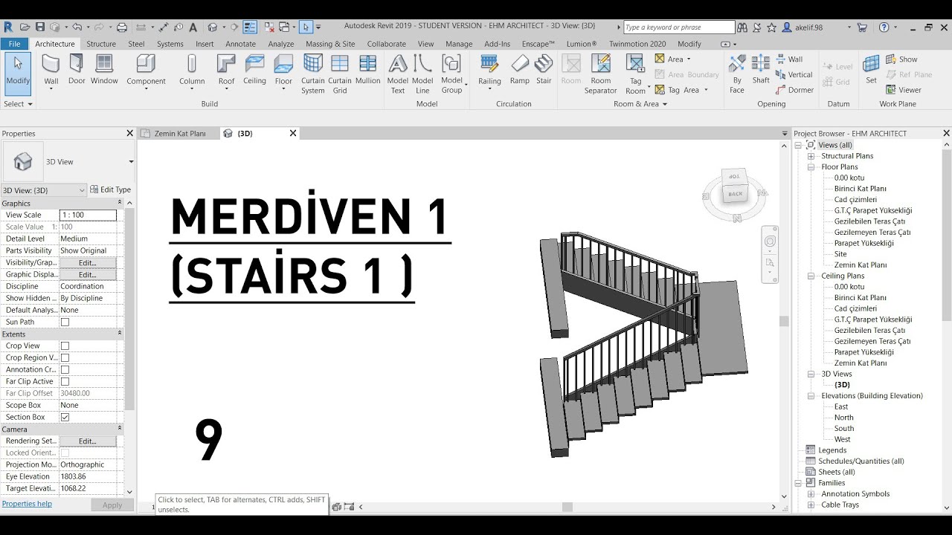Uncheck the Section Box checkbox
The height and width of the screenshot is (535, 952).
pyautogui.click(x=65, y=417)
